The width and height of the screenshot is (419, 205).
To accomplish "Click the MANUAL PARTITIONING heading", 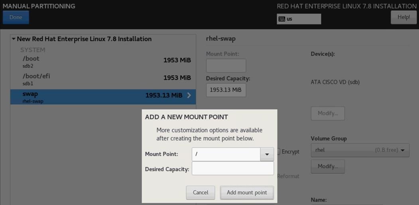I will (39, 6).
